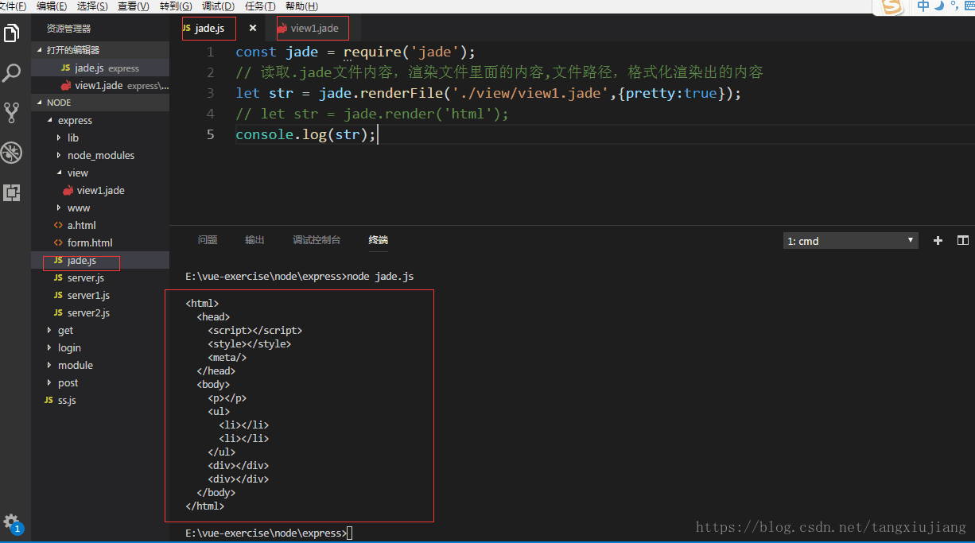Switch to the 问题 panel tab
The height and width of the screenshot is (543, 975).
(x=208, y=239)
